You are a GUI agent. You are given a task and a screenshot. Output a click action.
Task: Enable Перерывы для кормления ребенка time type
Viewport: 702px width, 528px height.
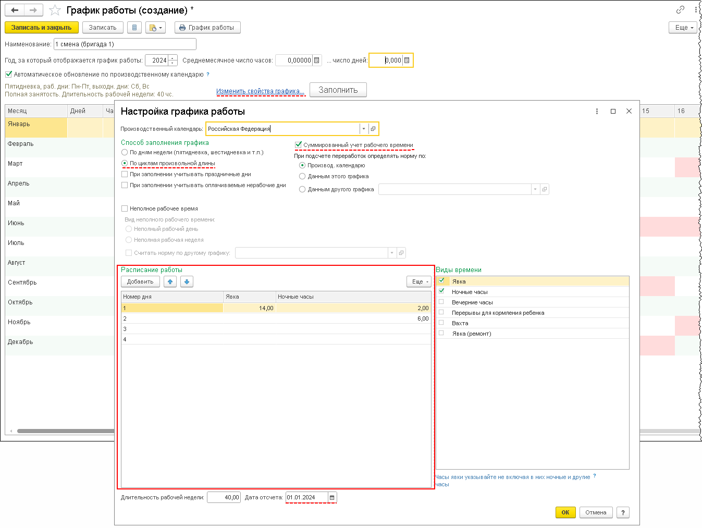pos(441,312)
